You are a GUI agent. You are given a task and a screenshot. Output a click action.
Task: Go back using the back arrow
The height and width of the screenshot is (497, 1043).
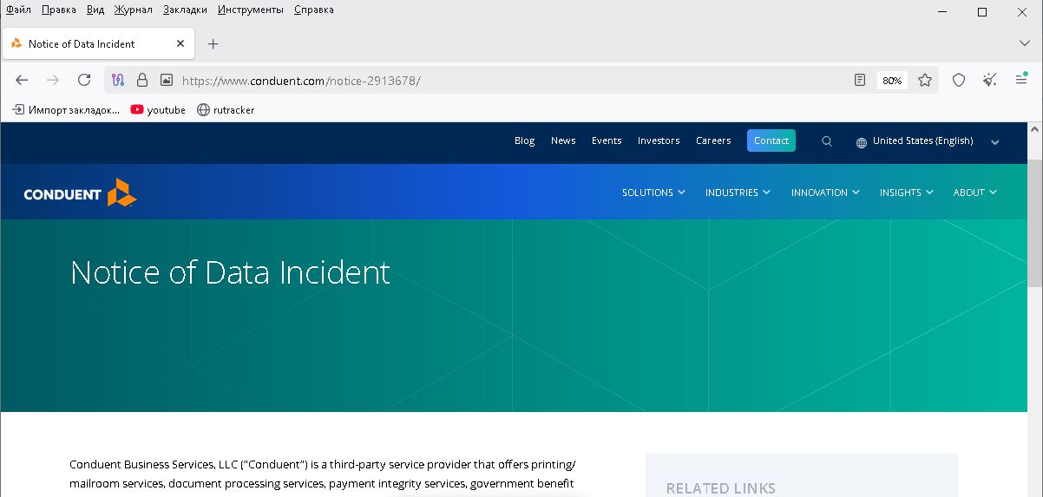[x=22, y=80]
